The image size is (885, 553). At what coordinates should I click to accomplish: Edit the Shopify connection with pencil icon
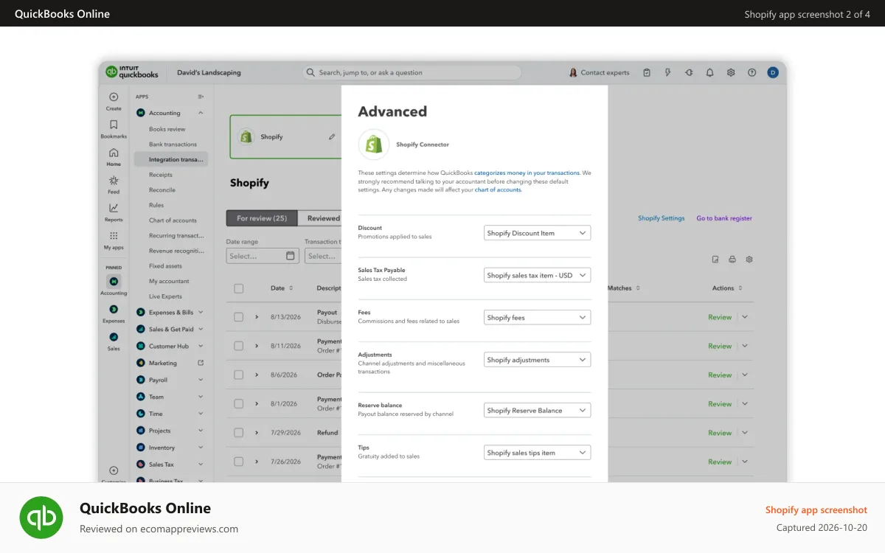(332, 136)
